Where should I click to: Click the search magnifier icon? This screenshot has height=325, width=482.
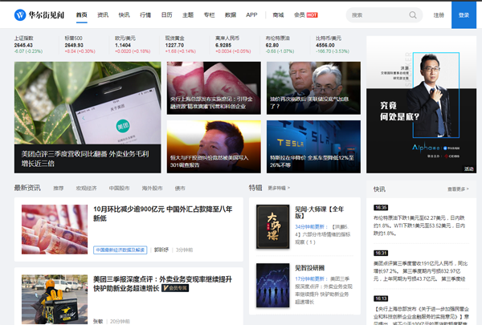pos(413,15)
